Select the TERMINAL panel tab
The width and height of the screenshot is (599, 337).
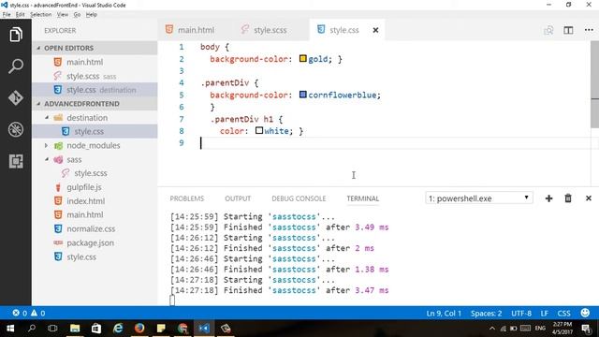pos(362,198)
